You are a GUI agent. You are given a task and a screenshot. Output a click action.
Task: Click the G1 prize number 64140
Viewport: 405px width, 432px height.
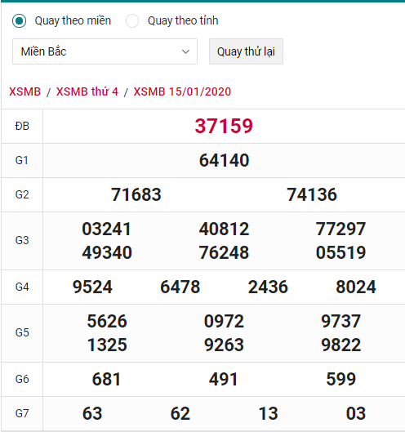click(x=224, y=160)
